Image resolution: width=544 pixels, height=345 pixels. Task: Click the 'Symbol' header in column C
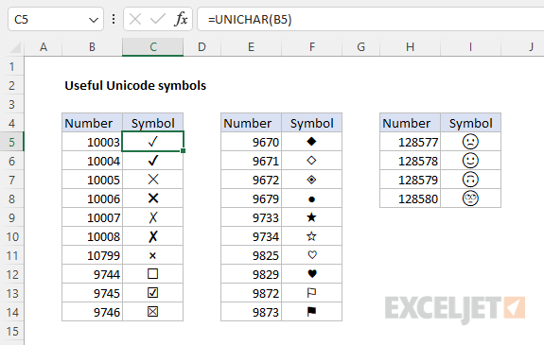[x=153, y=123]
